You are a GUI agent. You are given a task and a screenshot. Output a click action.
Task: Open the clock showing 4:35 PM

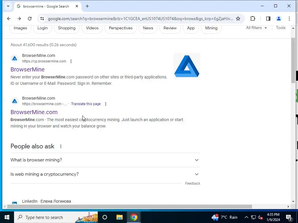[x=274, y=217]
